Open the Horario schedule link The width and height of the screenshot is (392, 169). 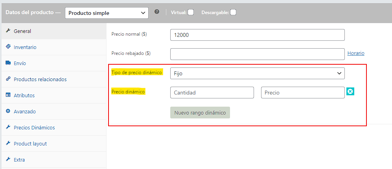(x=356, y=53)
